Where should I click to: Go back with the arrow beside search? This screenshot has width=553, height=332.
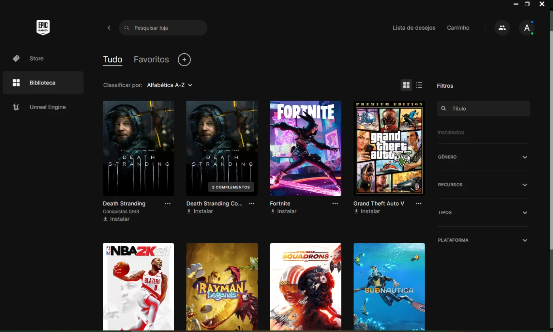[x=109, y=28]
